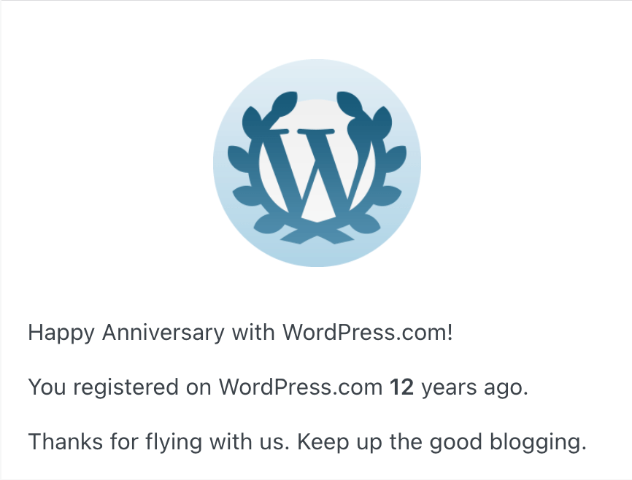Click the bold number 12

click(402, 387)
